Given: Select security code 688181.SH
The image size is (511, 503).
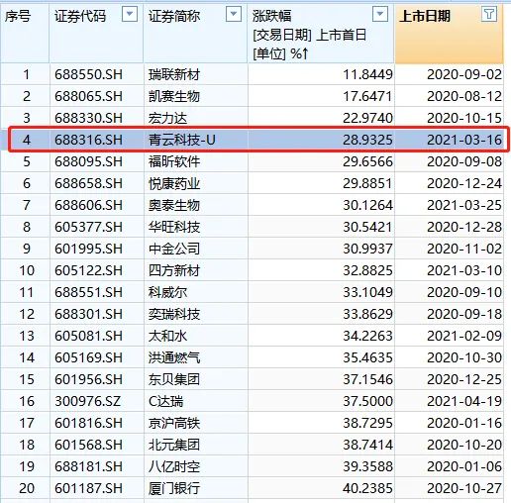Looking at the screenshot, I should 88,466.
